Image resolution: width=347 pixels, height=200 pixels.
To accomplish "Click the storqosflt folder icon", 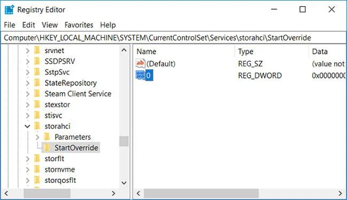I will tap(37, 180).
